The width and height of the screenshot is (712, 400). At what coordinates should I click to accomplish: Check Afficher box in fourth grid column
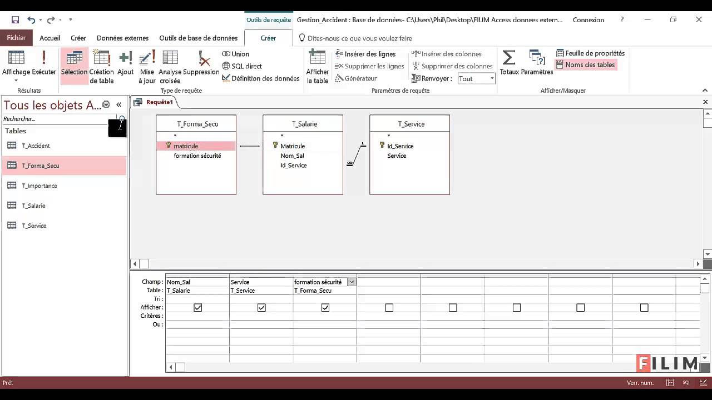pos(389,307)
